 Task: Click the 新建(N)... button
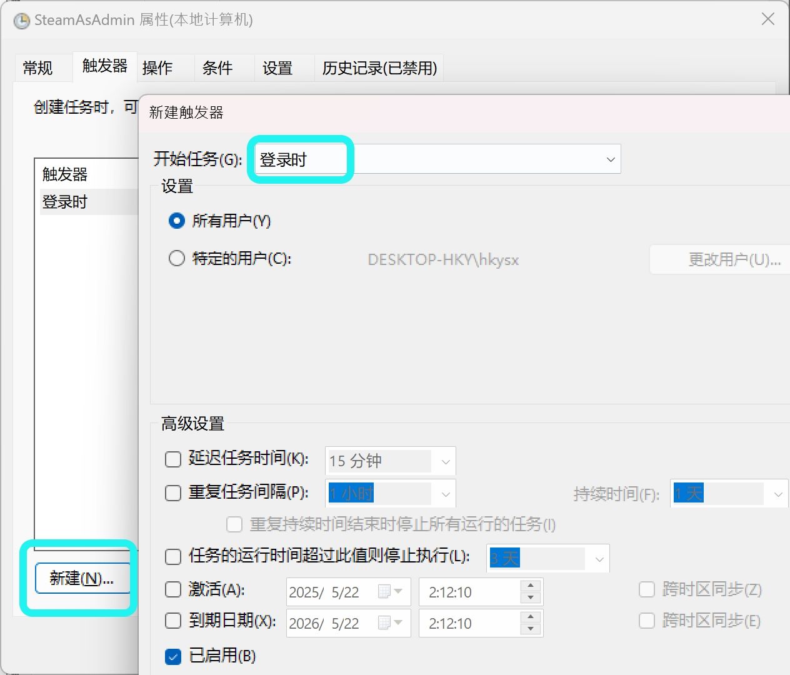click(82, 578)
